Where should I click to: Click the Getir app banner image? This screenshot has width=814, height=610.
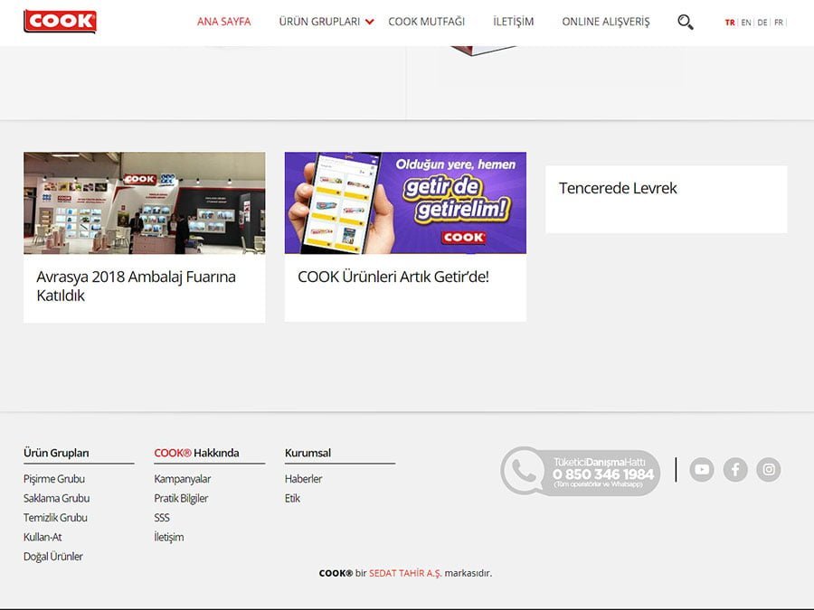[x=404, y=202]
